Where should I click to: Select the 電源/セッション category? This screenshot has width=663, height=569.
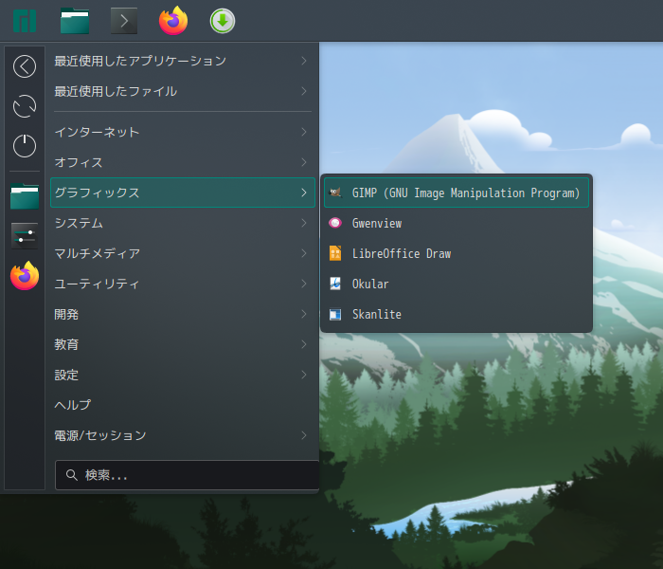pos(183,435)
